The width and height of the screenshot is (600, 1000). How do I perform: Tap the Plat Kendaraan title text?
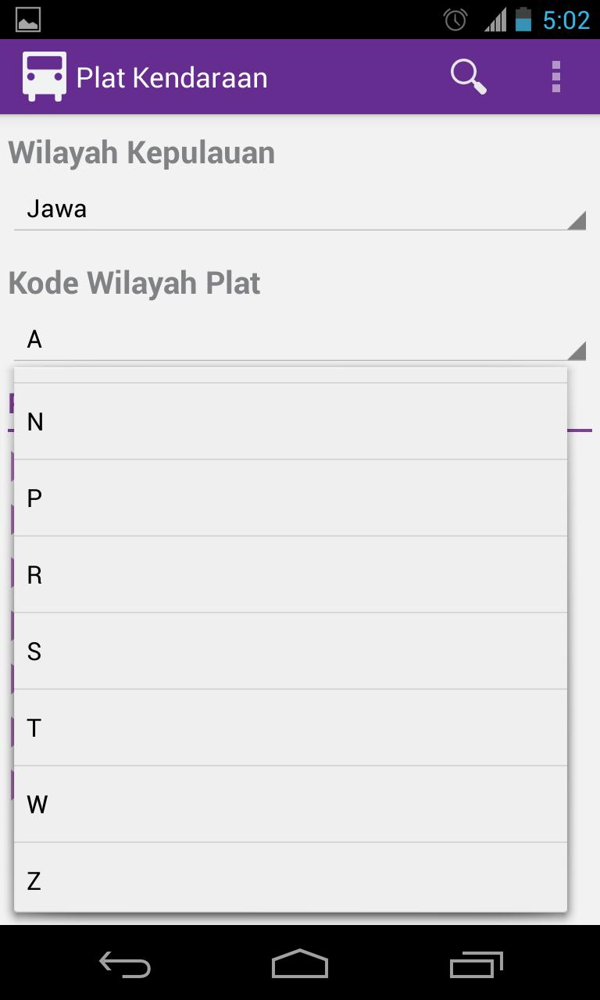click(172, 76)
